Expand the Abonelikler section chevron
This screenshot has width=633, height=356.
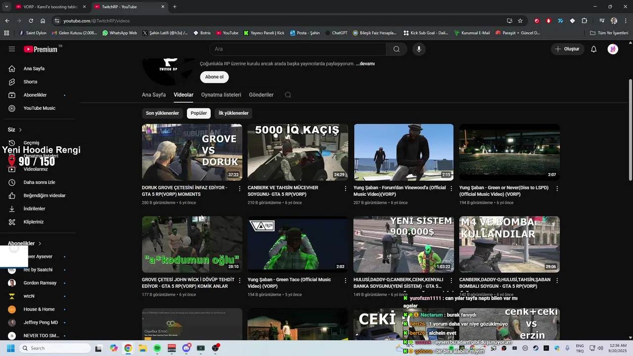[x=40, y=244]
